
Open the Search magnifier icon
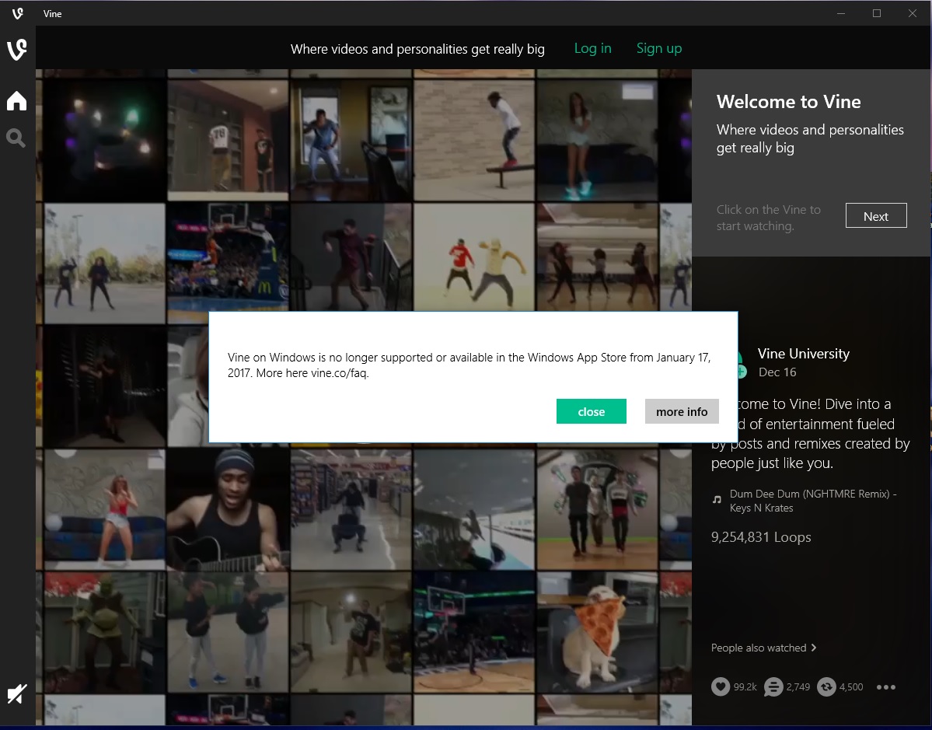[x=16, y=138]
